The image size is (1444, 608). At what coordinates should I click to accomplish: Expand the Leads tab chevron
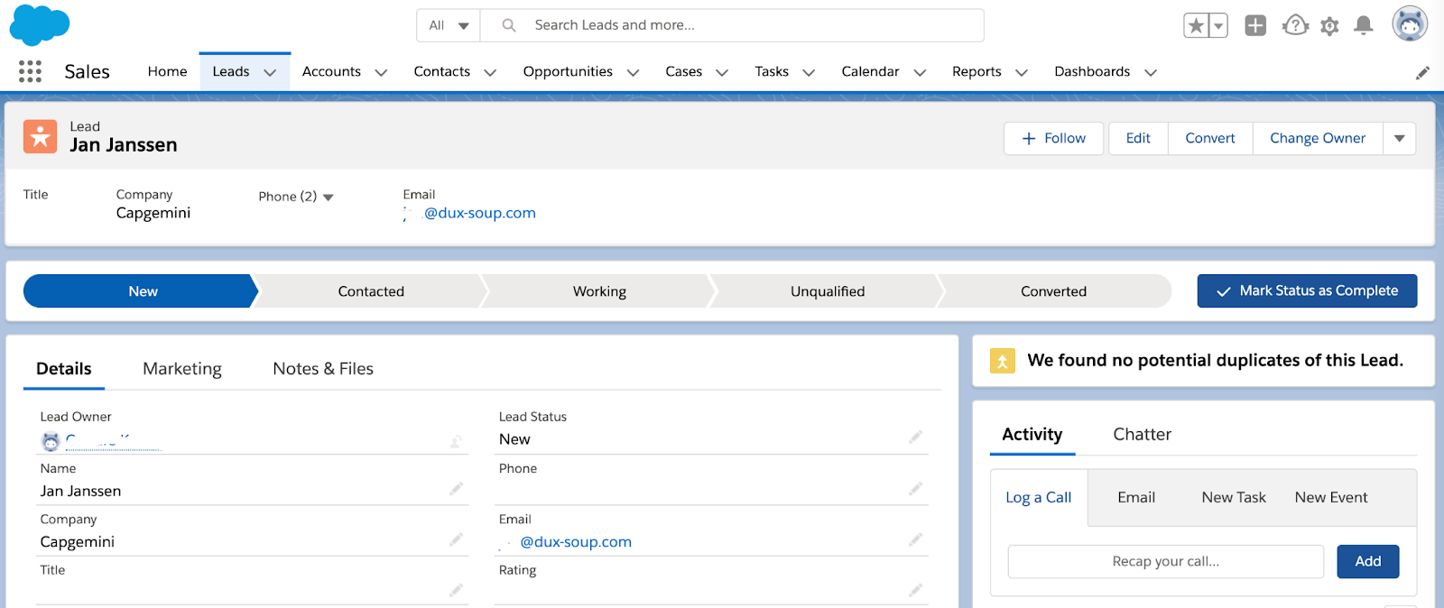pyautogui.click(x=270, y=72)
